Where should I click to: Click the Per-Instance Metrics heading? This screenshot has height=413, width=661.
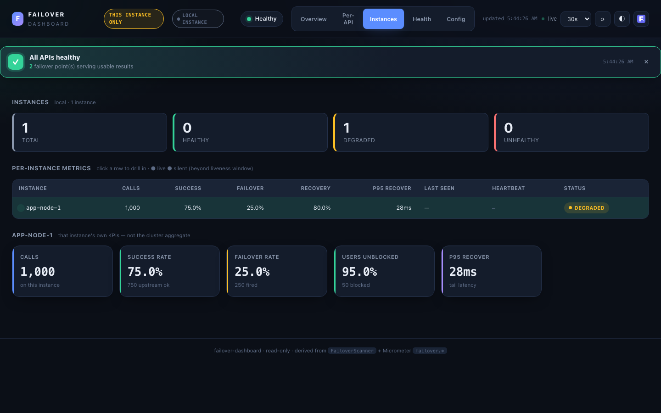[x=51, y=168]
